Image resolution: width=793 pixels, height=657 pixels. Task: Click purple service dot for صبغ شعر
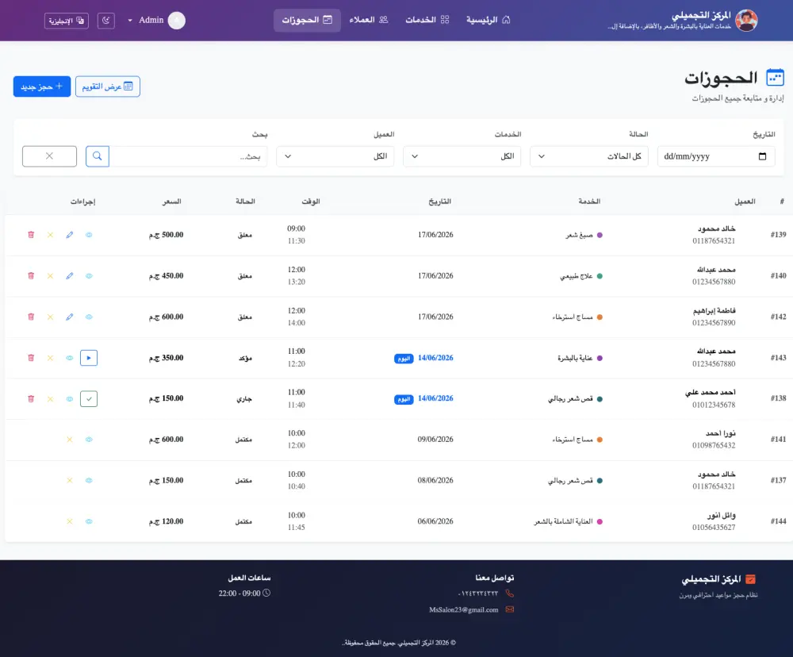(600, 235)
